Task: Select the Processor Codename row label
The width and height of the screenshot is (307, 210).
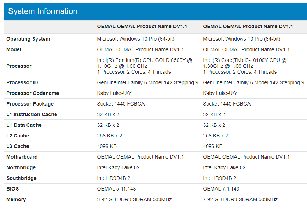Action: [x=33, y=93]
